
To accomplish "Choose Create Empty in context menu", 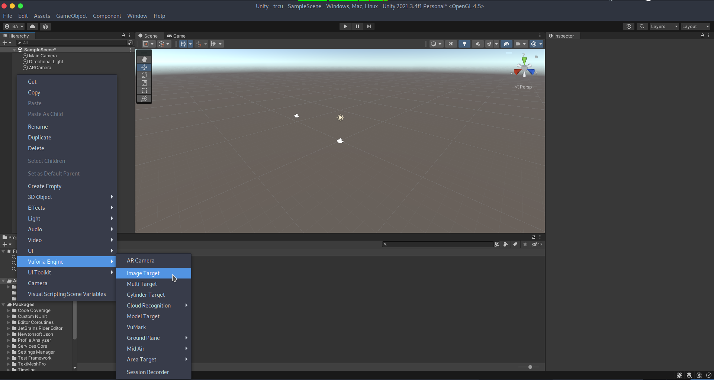I will pyautogui.click(x=67, y=186).
